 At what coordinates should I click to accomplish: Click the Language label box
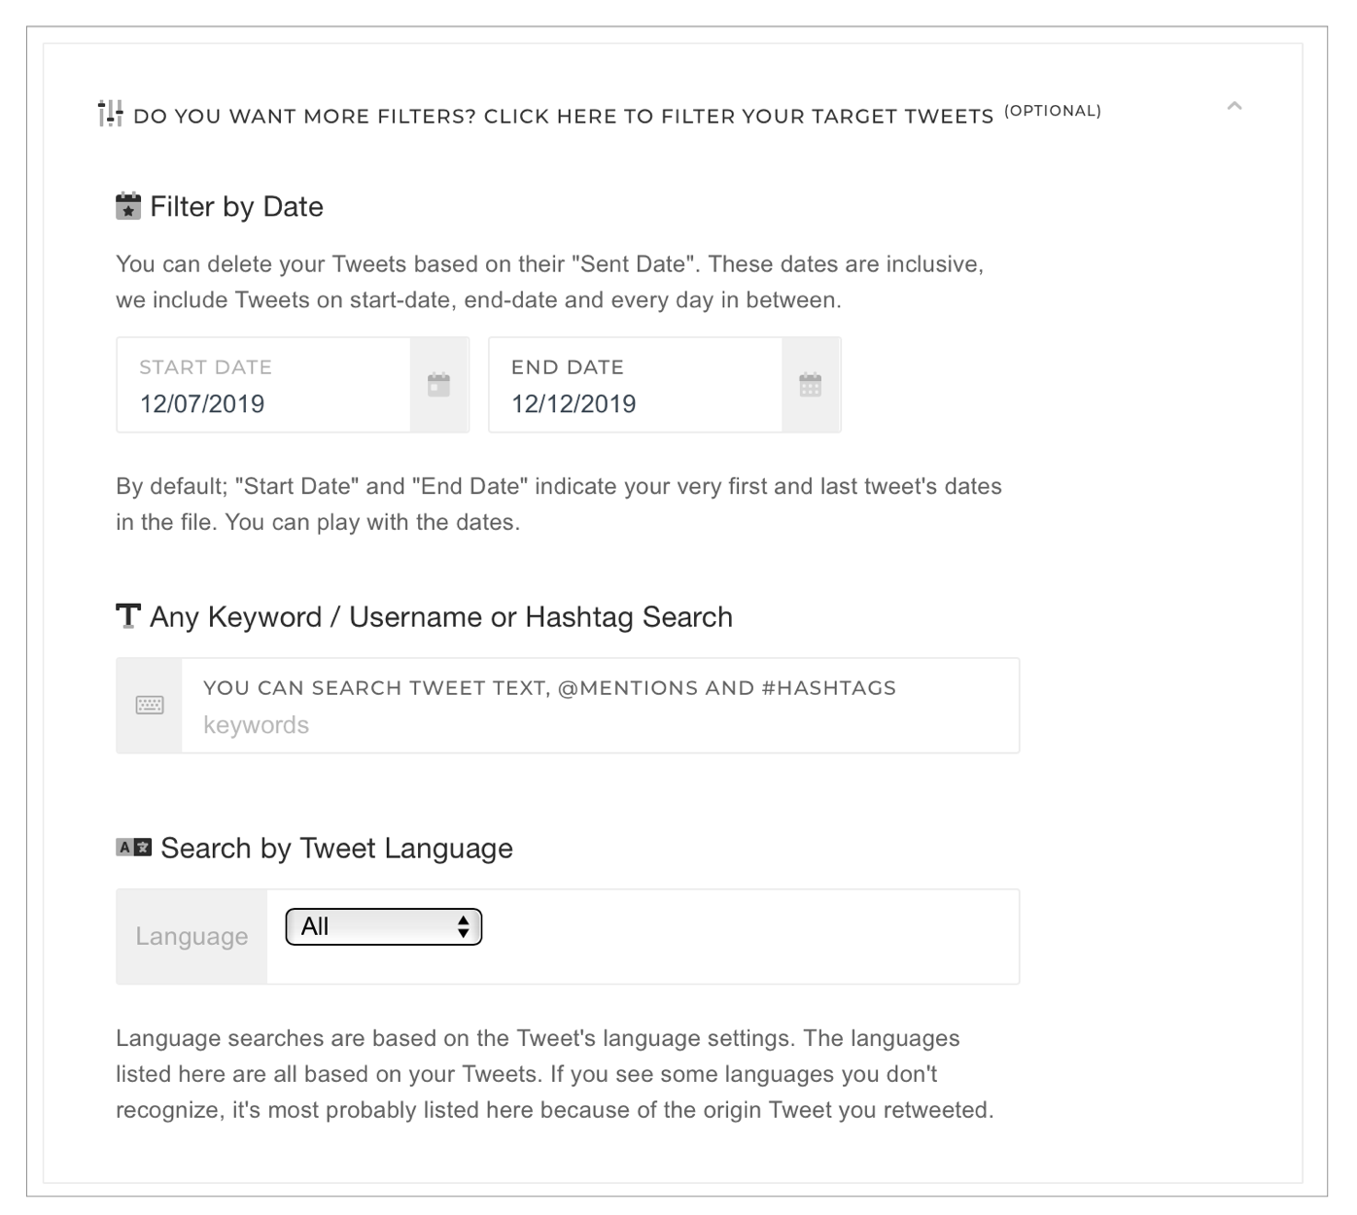tap(191, 936)
